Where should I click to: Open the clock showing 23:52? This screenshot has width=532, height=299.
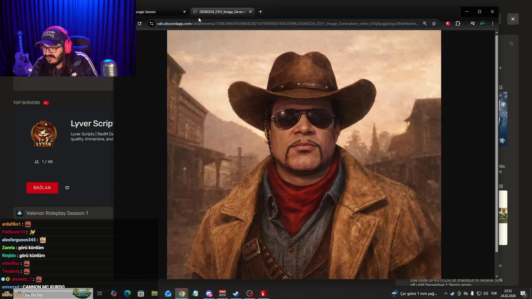pos(508,294)
